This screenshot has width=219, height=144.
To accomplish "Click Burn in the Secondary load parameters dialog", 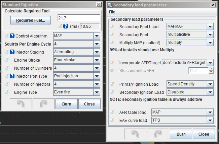I will [x=181, y=134].
